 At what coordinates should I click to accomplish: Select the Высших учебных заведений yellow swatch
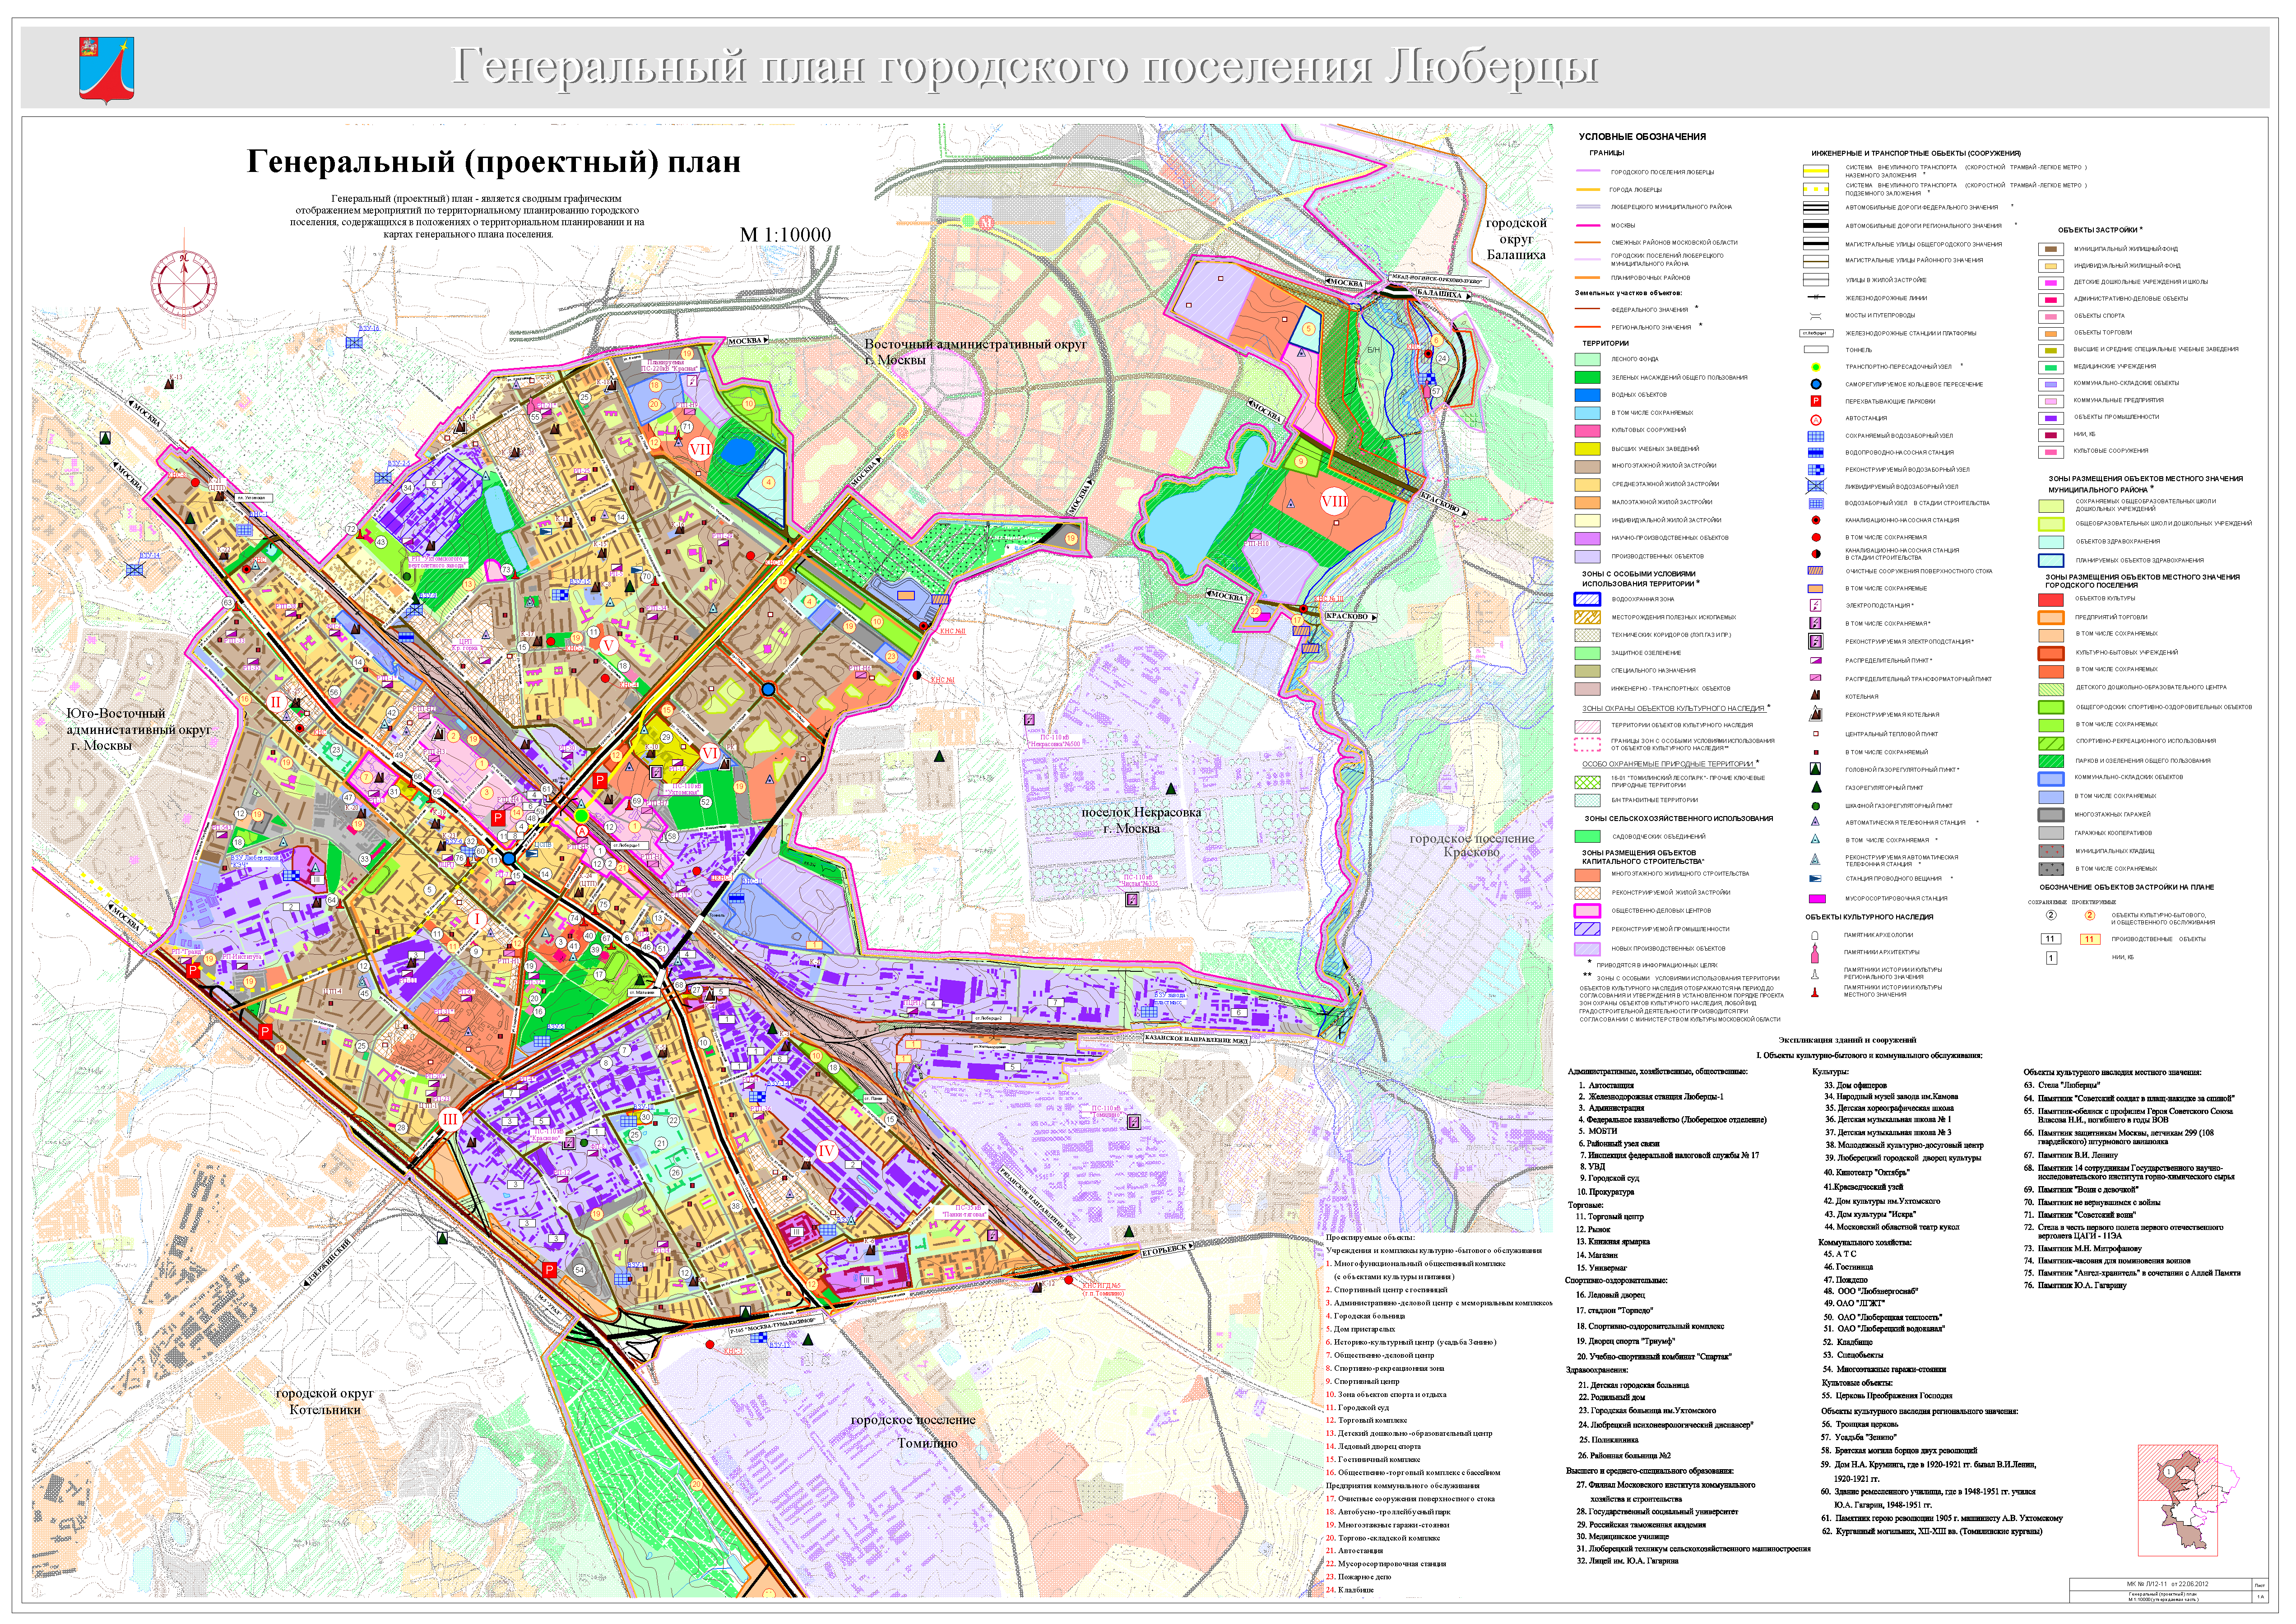(1588, 448)
